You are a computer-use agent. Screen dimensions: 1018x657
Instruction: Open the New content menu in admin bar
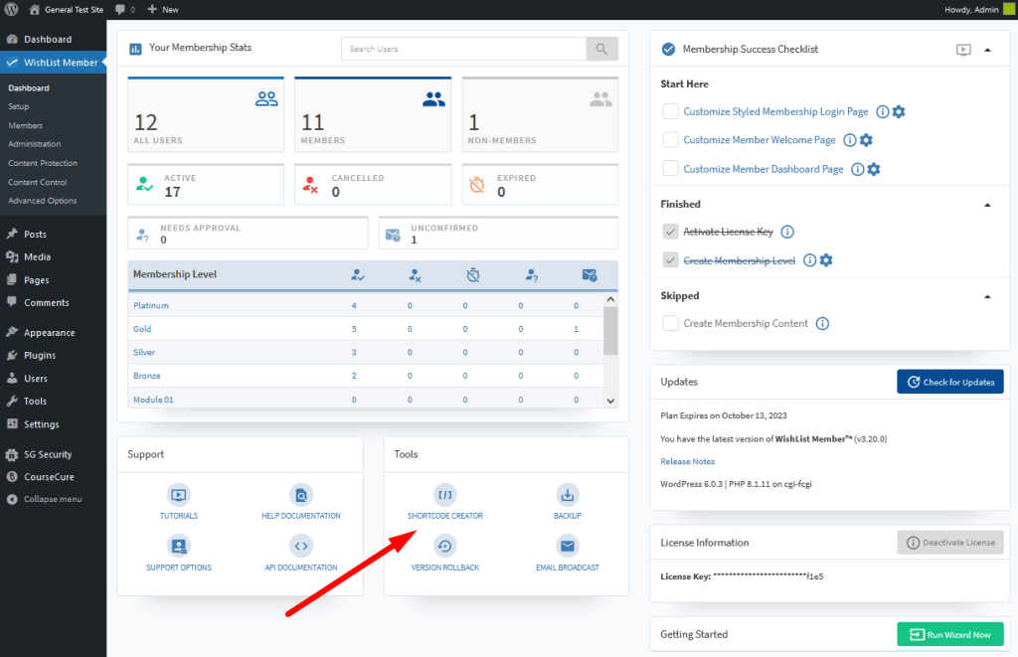163,9
